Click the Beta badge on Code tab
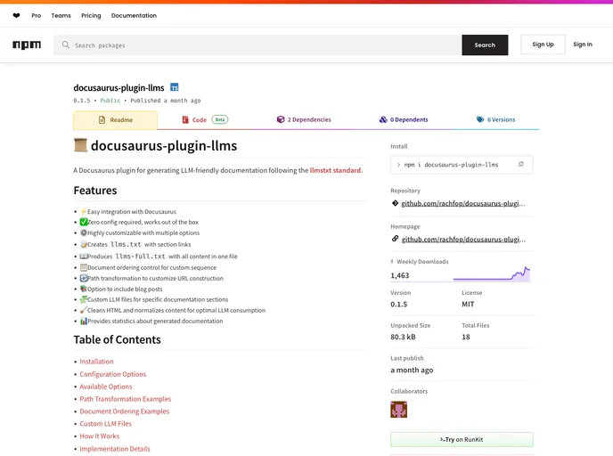This screenshot has width=613, height=456. pyautogui.click(x=220, y=119)
